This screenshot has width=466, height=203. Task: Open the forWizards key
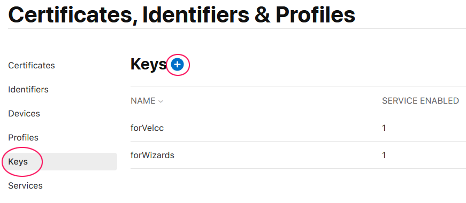coord(152,155)
